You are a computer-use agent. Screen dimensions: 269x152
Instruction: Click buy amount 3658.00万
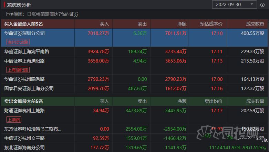[99, 61]
